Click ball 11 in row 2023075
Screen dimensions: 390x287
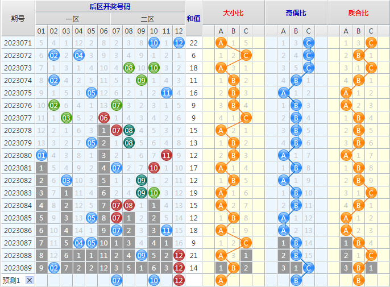(x=167, y=93)
